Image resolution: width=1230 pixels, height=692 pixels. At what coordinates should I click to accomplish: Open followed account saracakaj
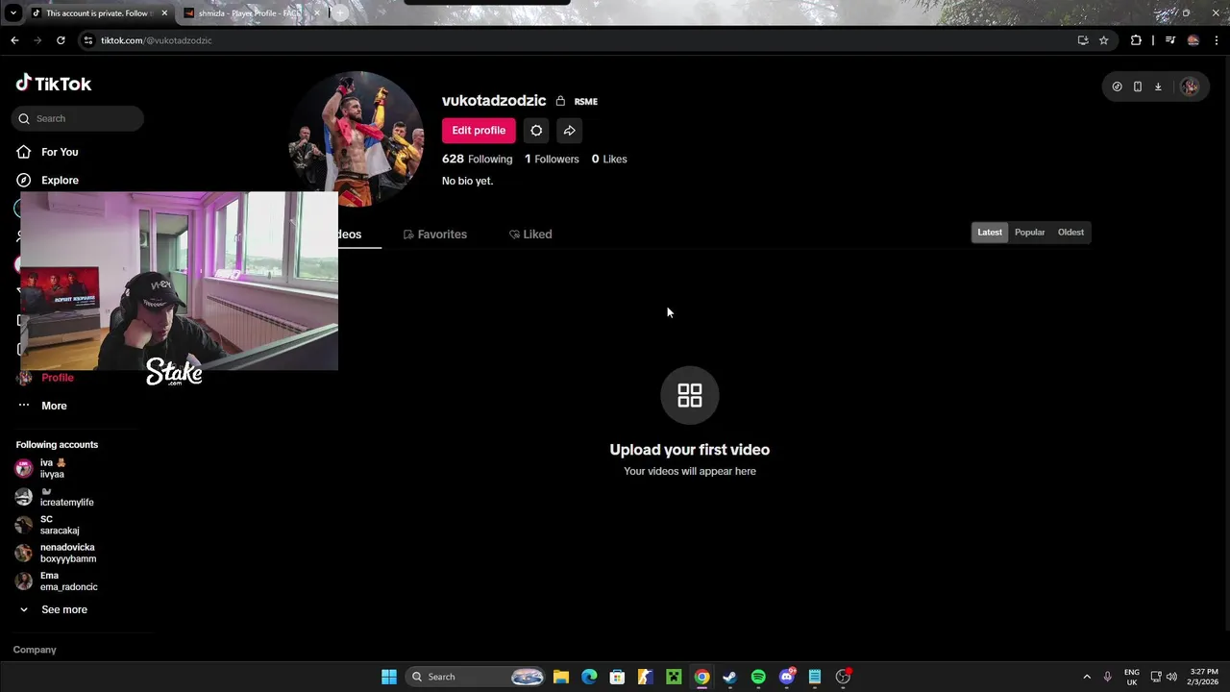48,525
